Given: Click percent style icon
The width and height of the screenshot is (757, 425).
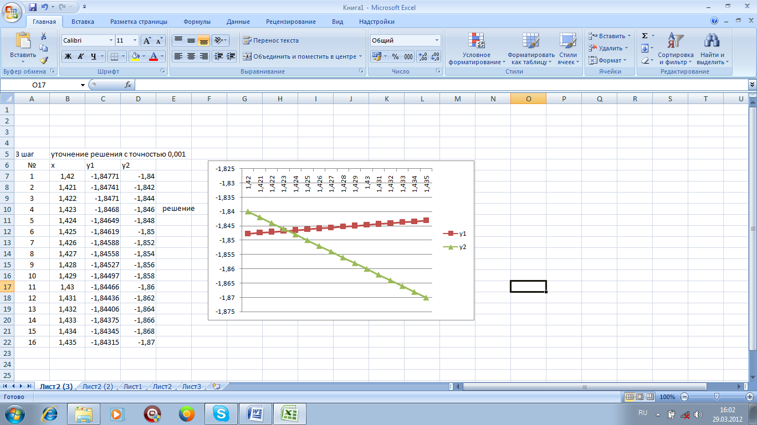Looking at the screenshot, I should (395, 56).
